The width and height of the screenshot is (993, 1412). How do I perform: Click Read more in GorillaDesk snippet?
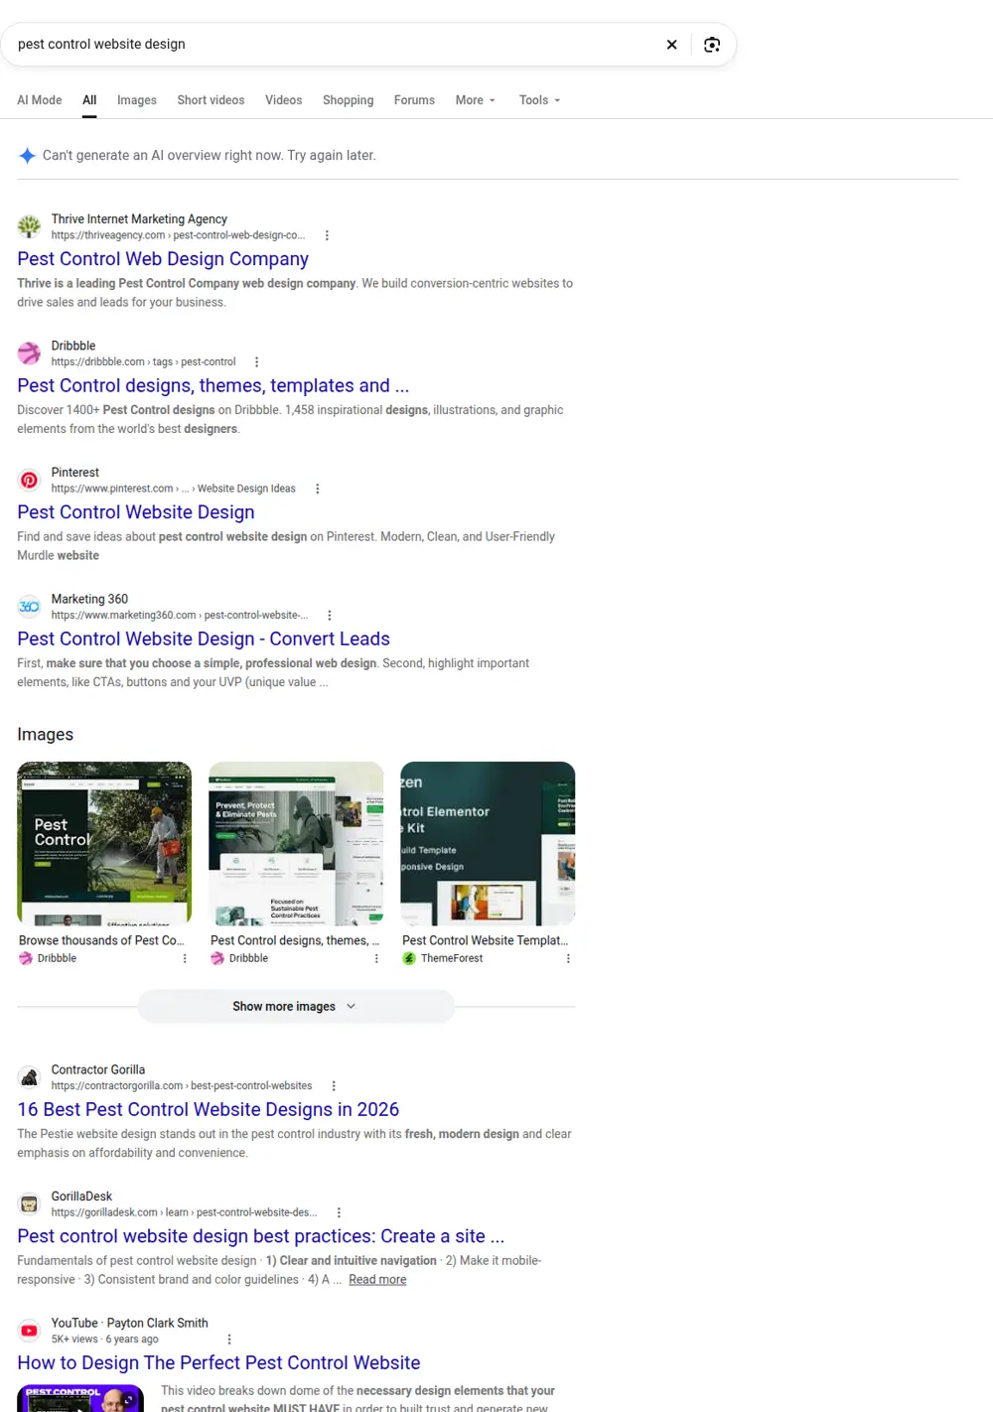[x=377, y=1280]
